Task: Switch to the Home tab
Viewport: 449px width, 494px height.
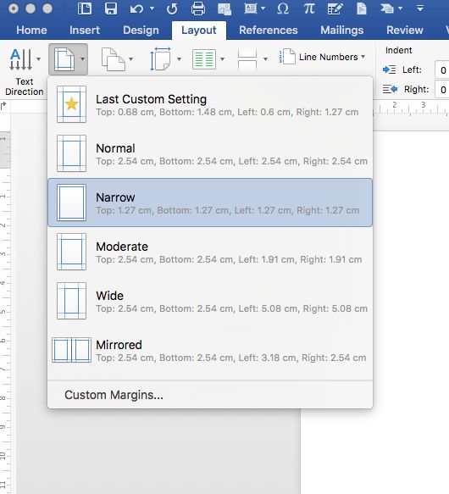Action: pos(31,31)
